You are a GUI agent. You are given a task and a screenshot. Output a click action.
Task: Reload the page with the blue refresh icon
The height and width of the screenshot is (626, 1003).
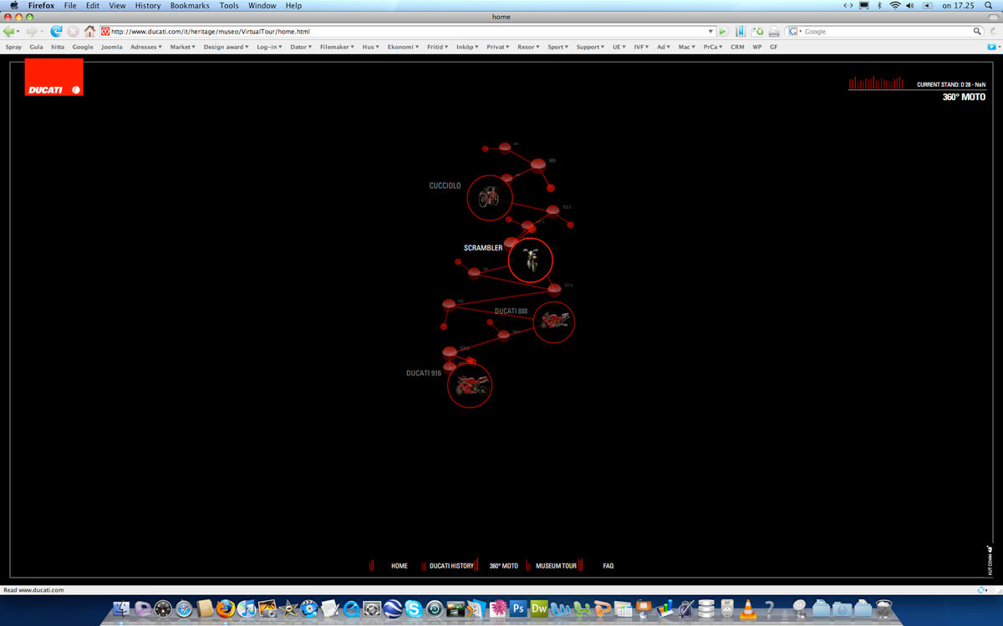(56, 32)
